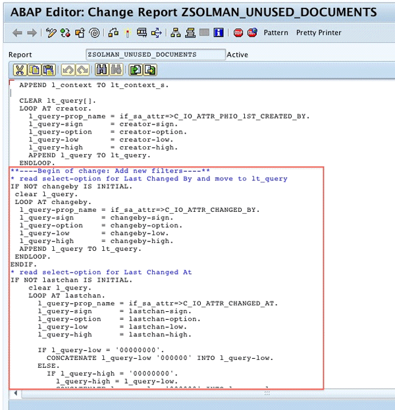Click the Direct Processing test icon
395x410 pixels.
142,33
